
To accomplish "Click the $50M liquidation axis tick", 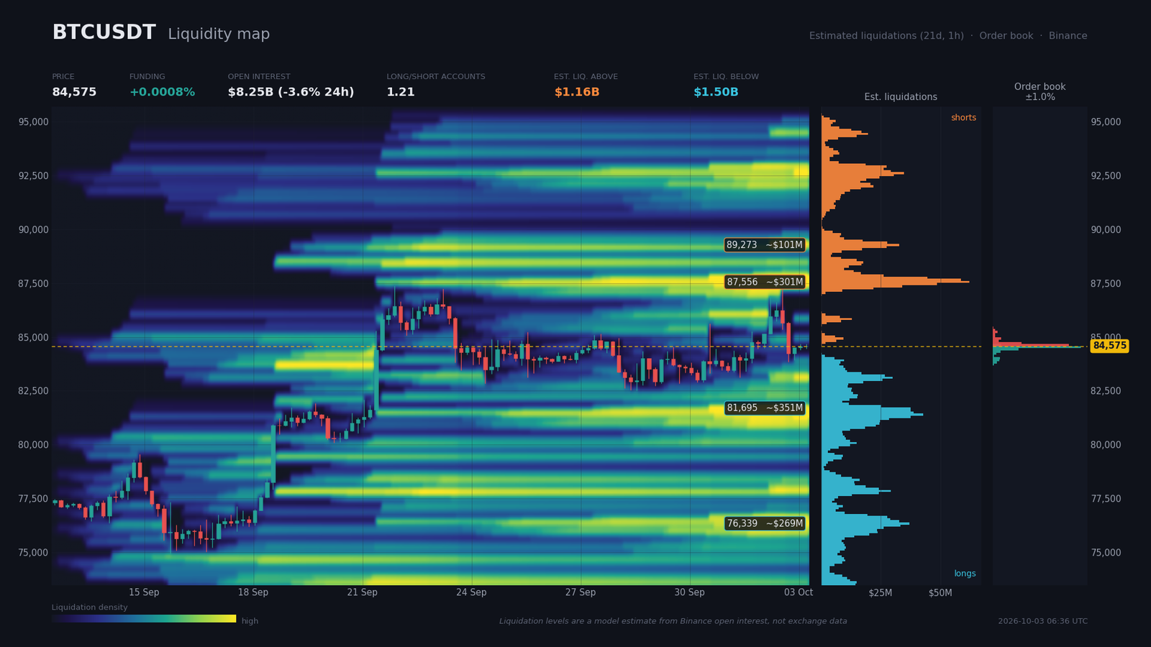I will (940, 593).
